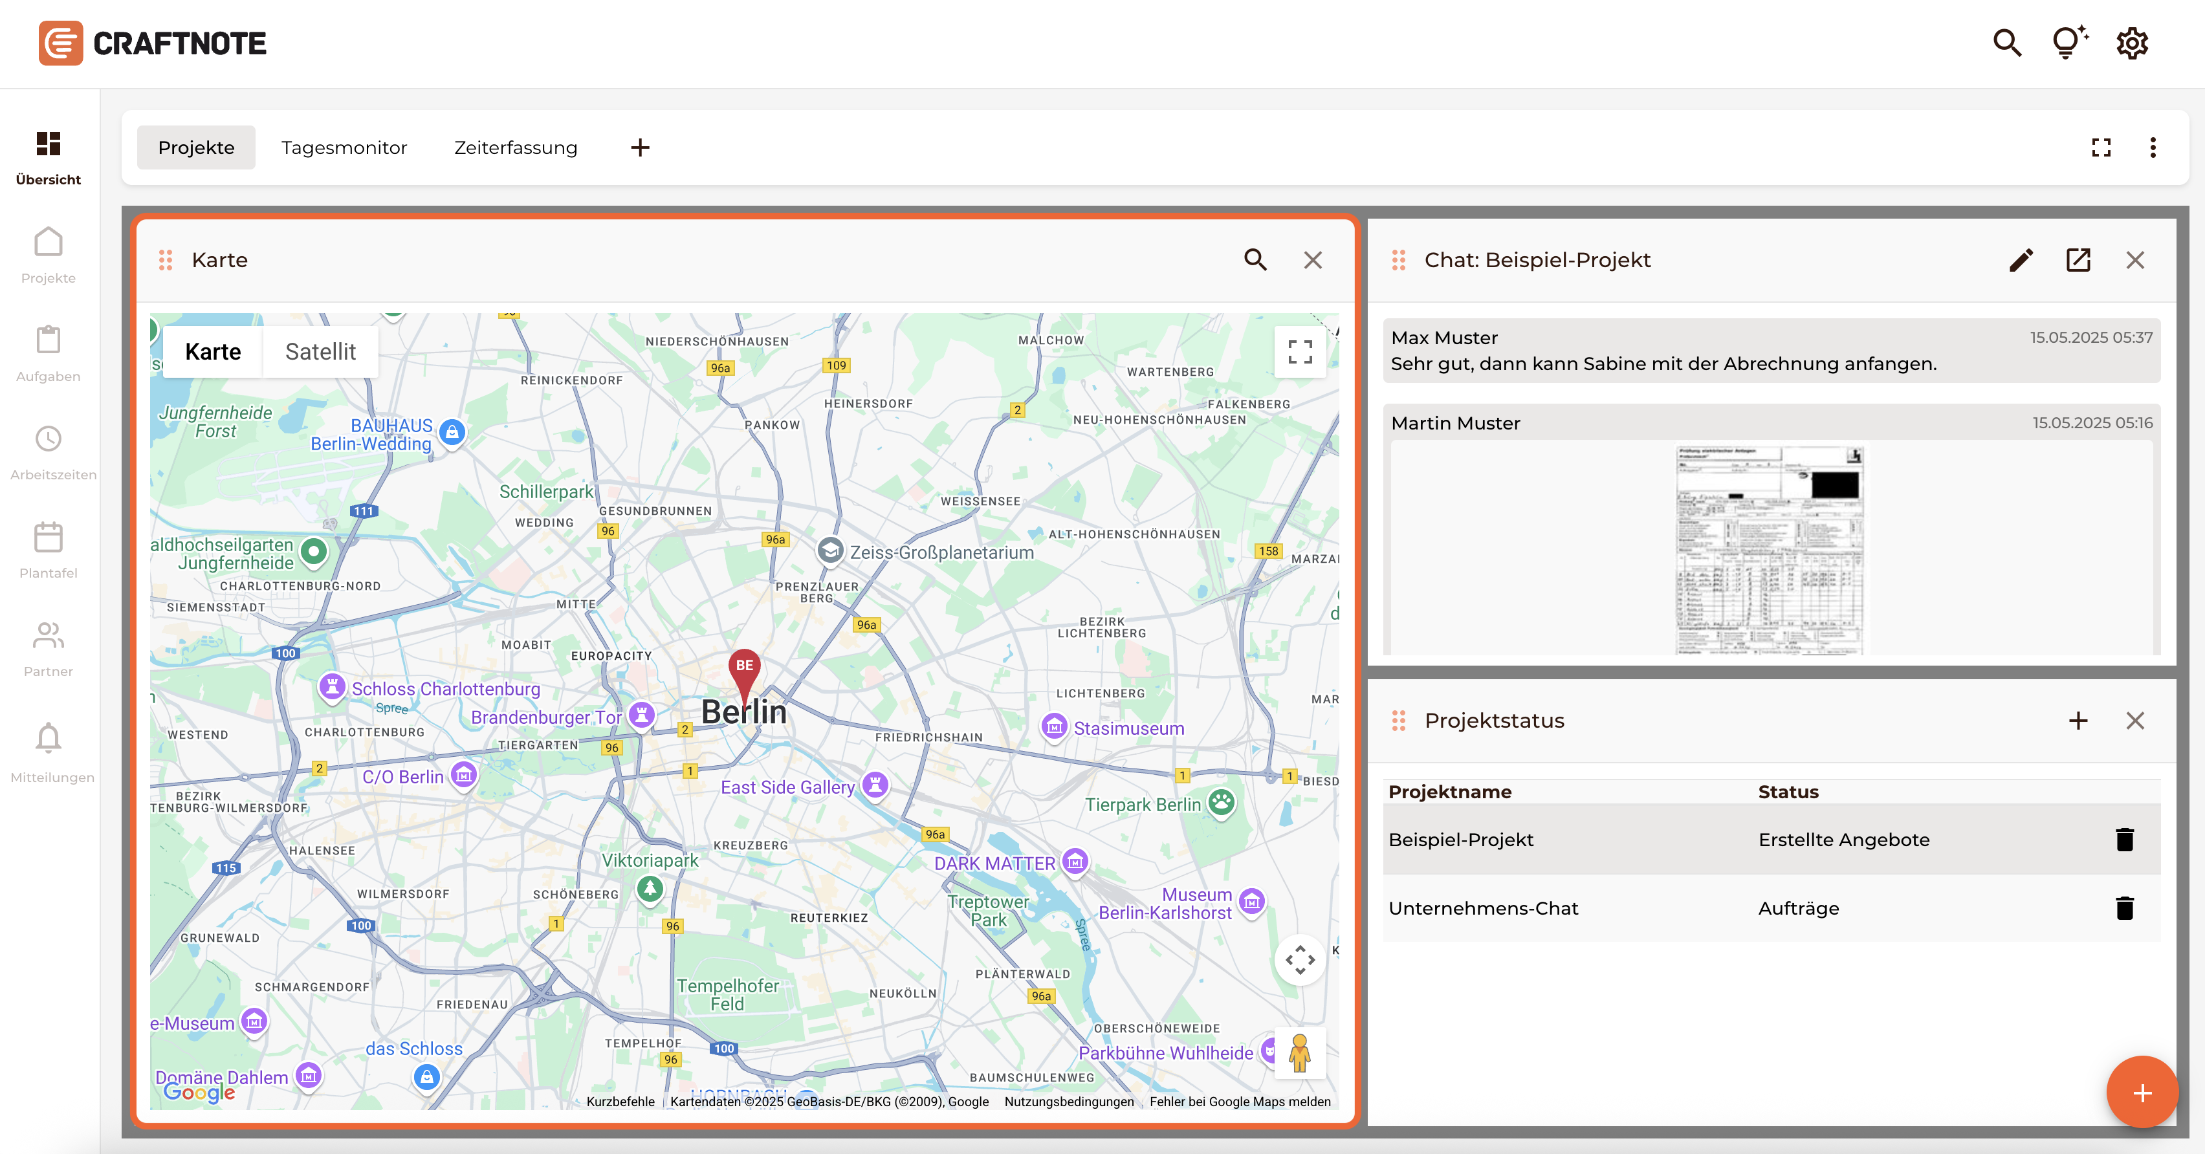Click the Status column header
Screen dimensions: 2205x1154
[x=1788, y=791]
